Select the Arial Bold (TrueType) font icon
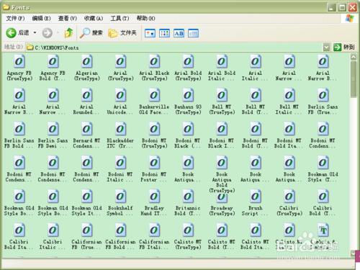 click(x=188, y=68)
